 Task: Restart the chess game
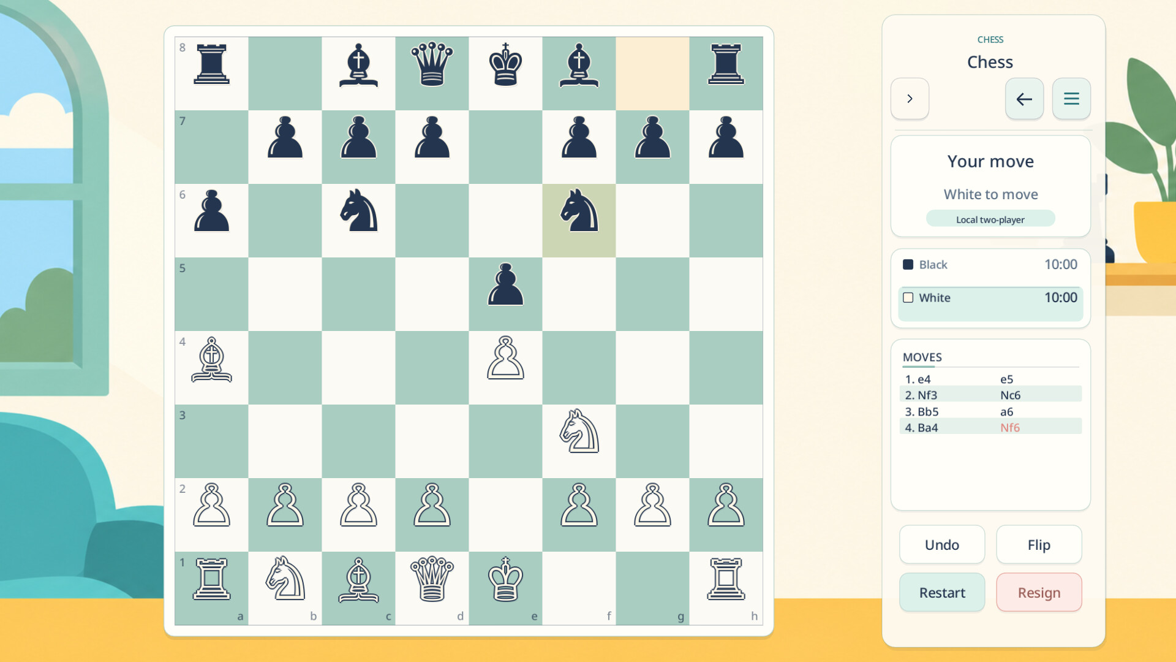click(x=942, y=592)
